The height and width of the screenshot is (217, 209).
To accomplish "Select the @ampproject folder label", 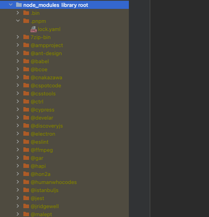I will point(47,45).
